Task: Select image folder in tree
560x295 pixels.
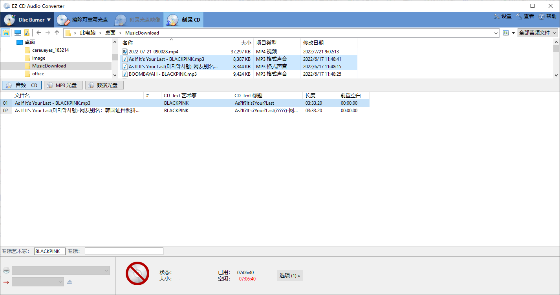Action: coord(38,58)
